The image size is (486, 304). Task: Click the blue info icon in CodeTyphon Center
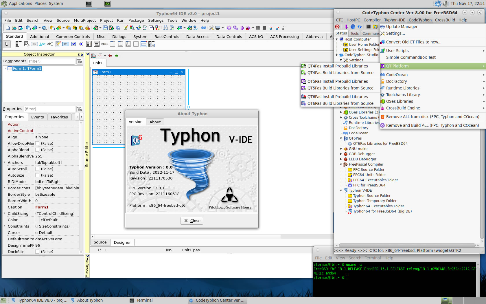point(353,27)
